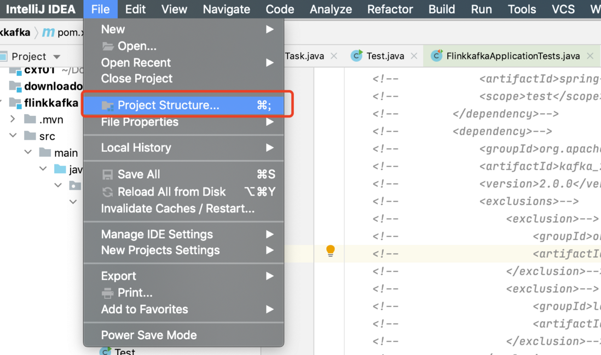Click the yellow intention lightbulb icon
The height and width of the screenshot is (355, 601).
click(331, 251)
